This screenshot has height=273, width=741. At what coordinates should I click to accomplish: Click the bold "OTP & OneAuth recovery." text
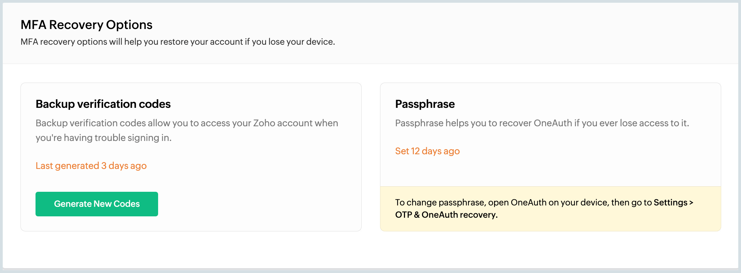click(x=446, y=215)
